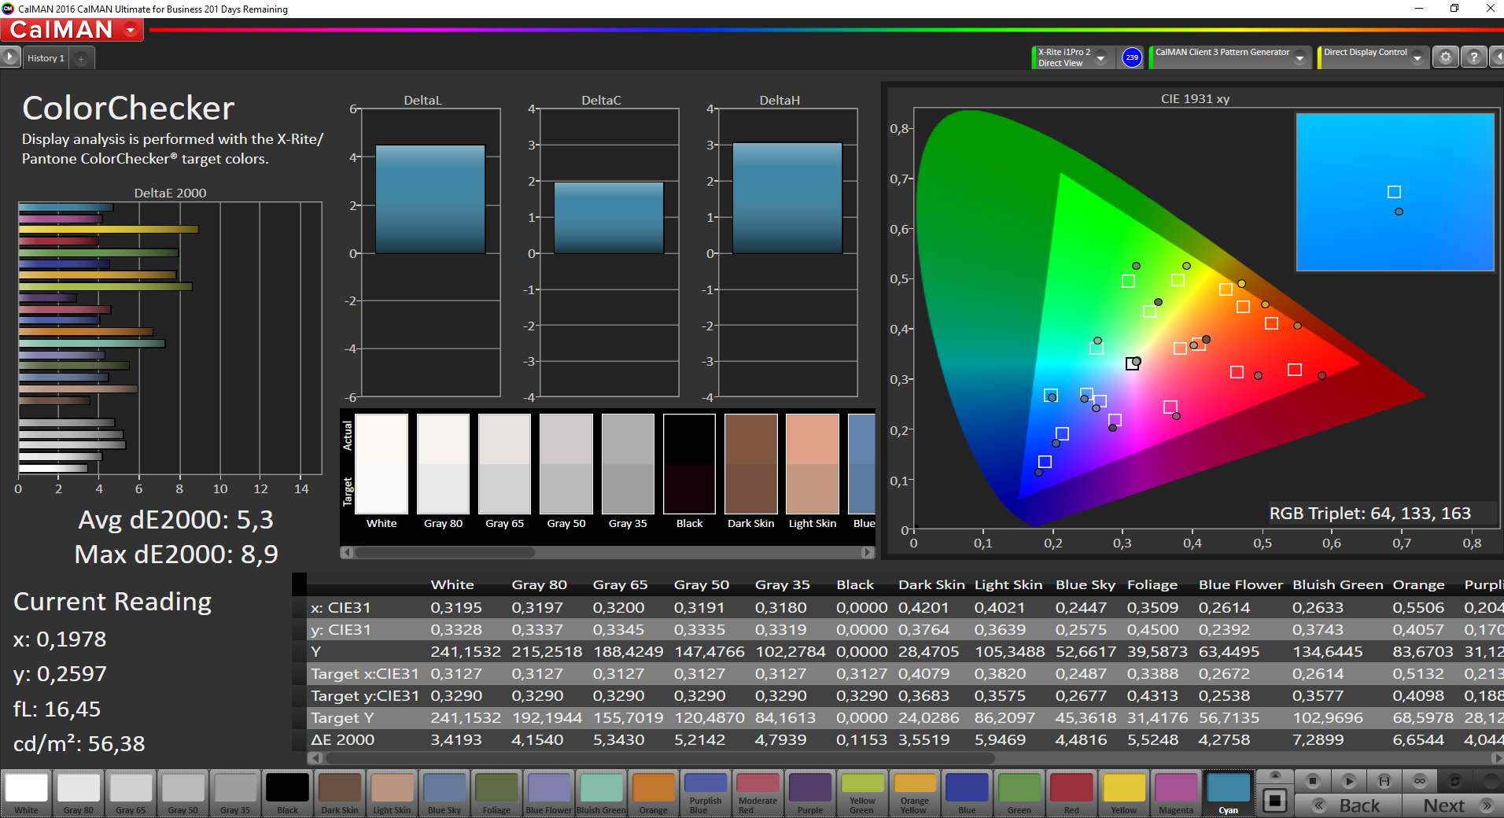This screenshot has height=818, width=1504.
Task: Start reading with the play icon
Action: [1348, 781]
